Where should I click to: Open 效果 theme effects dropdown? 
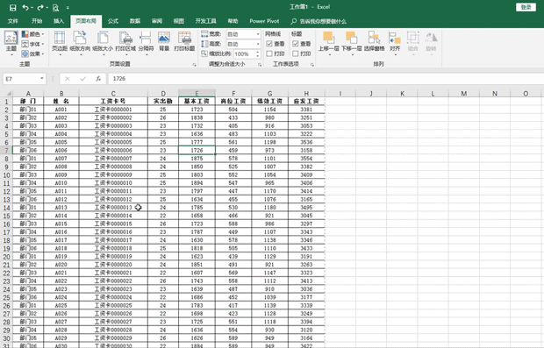click(x=32, y=53)
